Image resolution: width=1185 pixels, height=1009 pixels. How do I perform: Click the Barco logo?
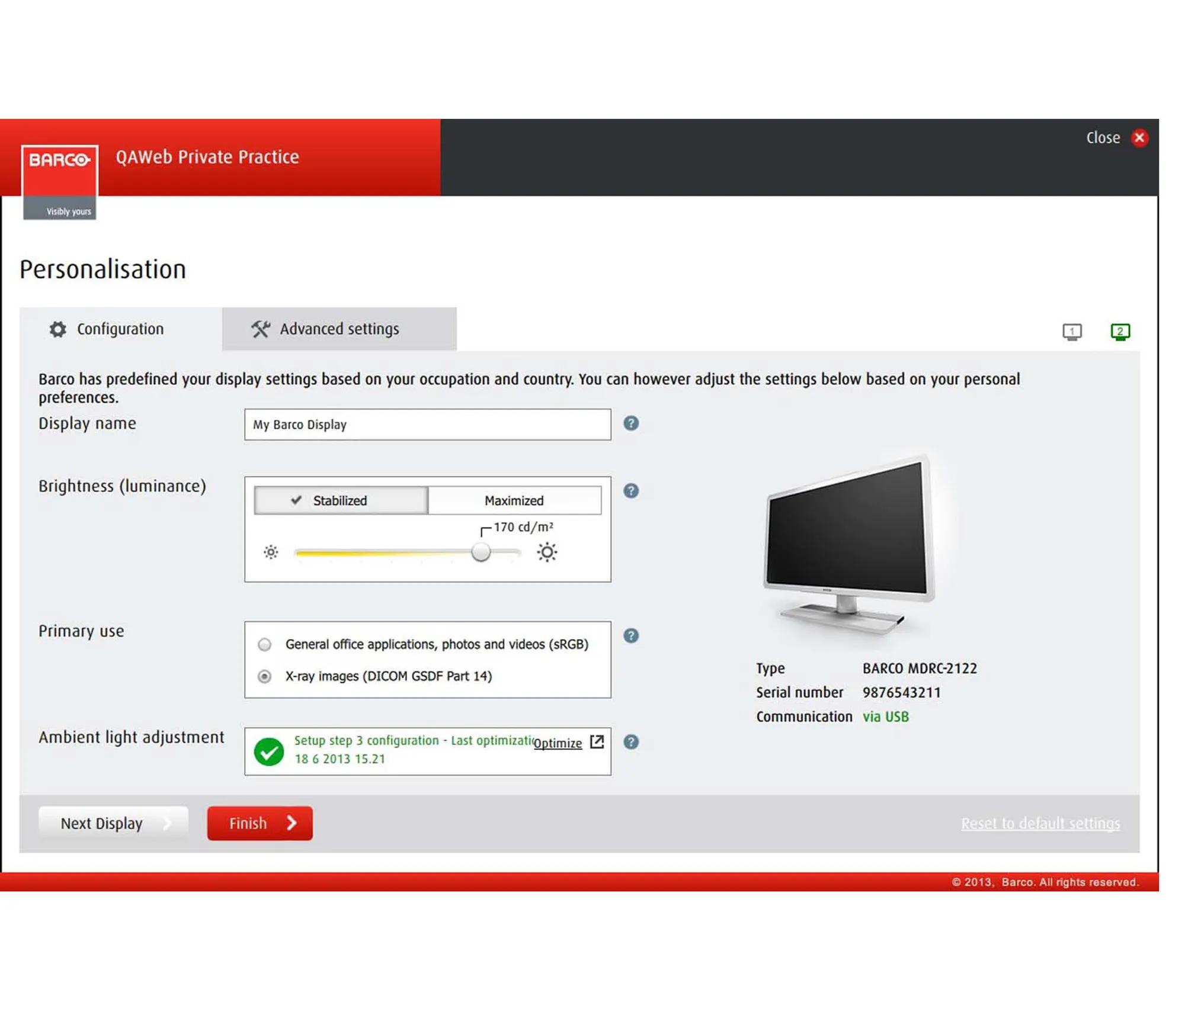tap(59, 182)
